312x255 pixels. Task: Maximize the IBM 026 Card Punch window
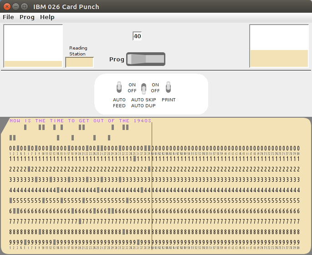(x=24, y=6)
